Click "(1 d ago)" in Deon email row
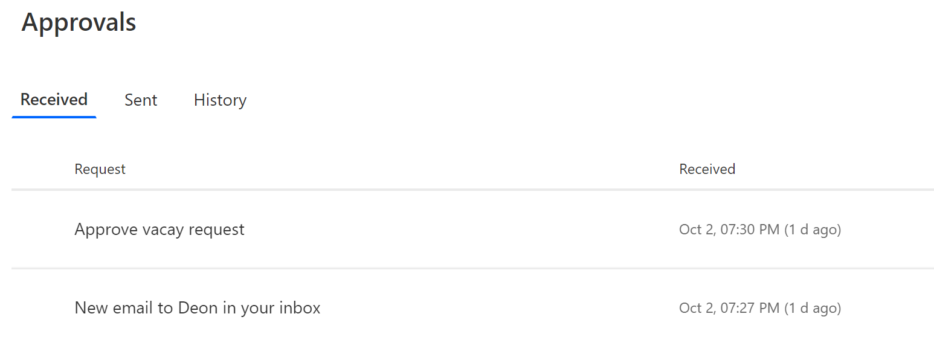934x337 pixels. click(812, 308)
